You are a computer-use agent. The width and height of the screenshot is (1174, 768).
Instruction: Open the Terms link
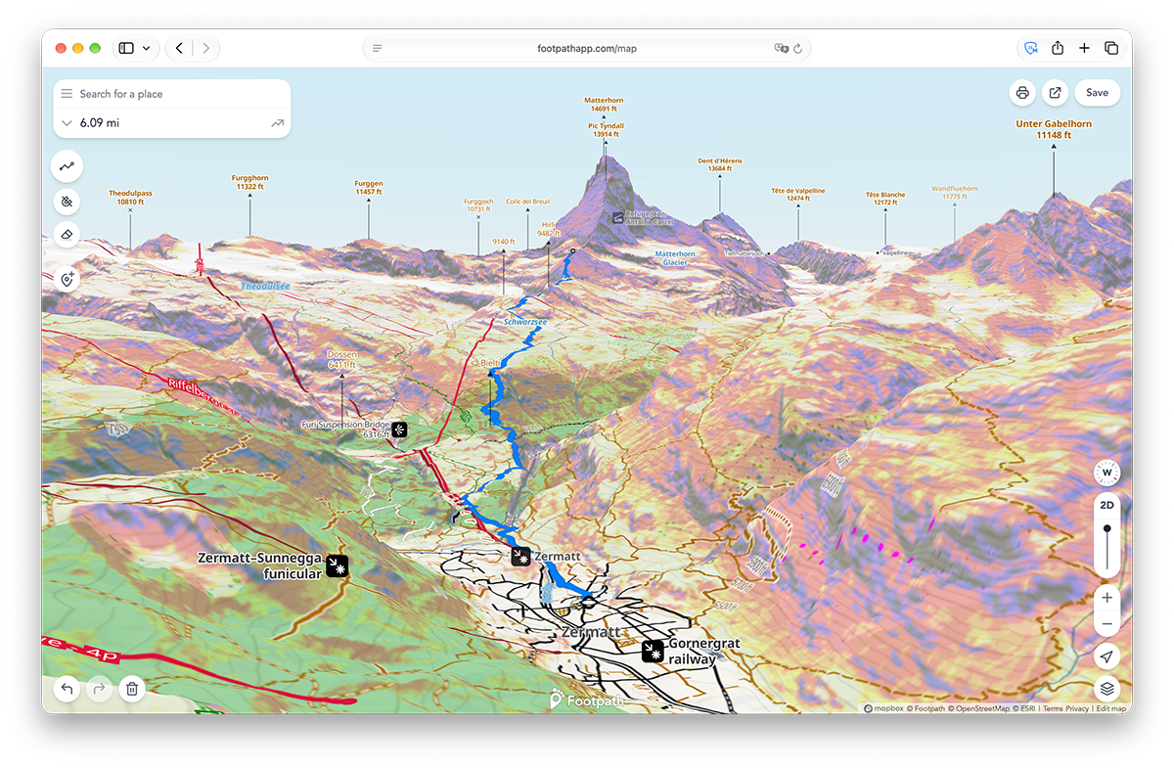click(1052, 708)
